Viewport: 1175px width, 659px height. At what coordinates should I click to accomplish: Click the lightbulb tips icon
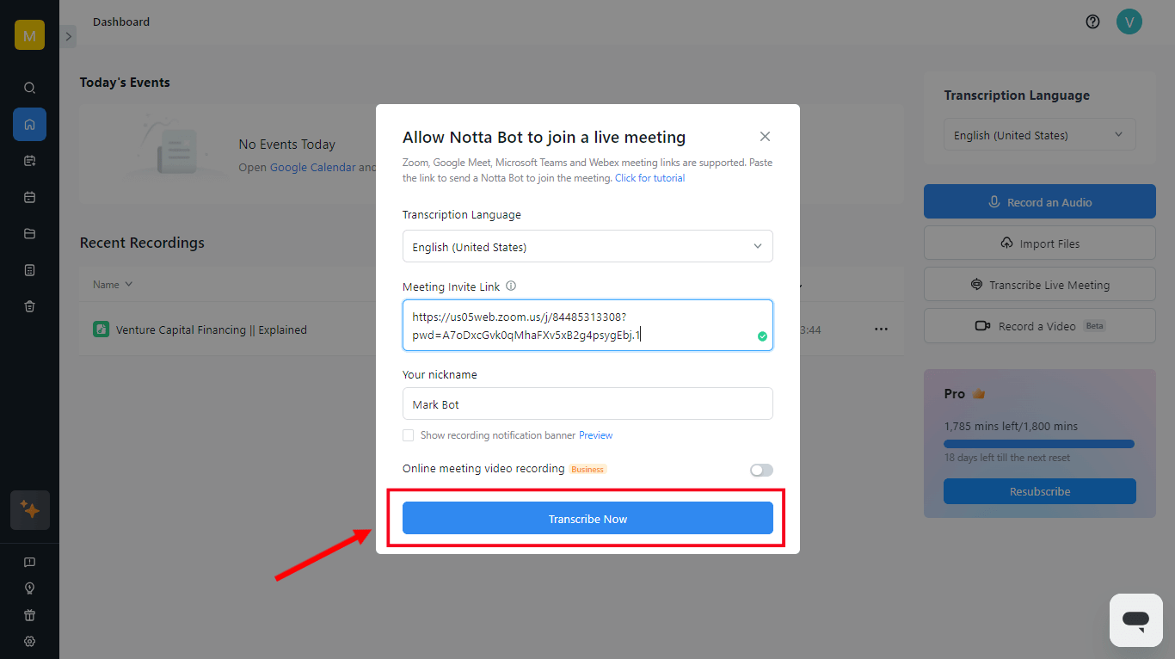click(29, 588)
